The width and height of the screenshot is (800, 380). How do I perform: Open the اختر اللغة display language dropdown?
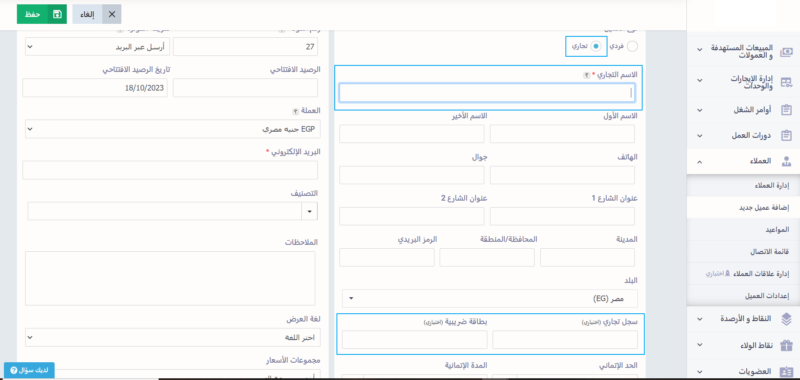click(173, 338)
